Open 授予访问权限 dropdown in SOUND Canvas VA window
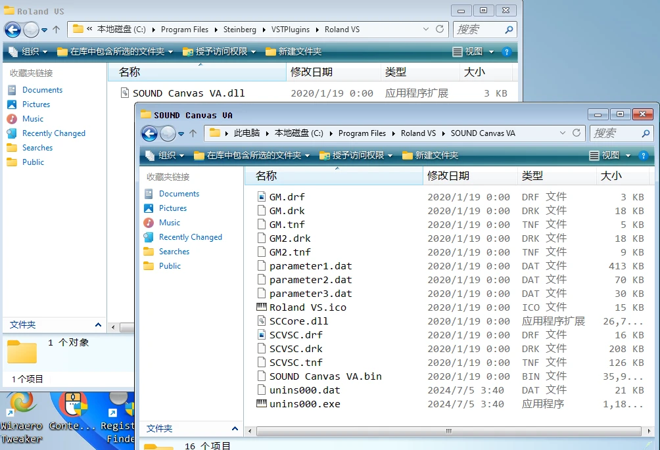660x450 pixels. coord(356,156)
